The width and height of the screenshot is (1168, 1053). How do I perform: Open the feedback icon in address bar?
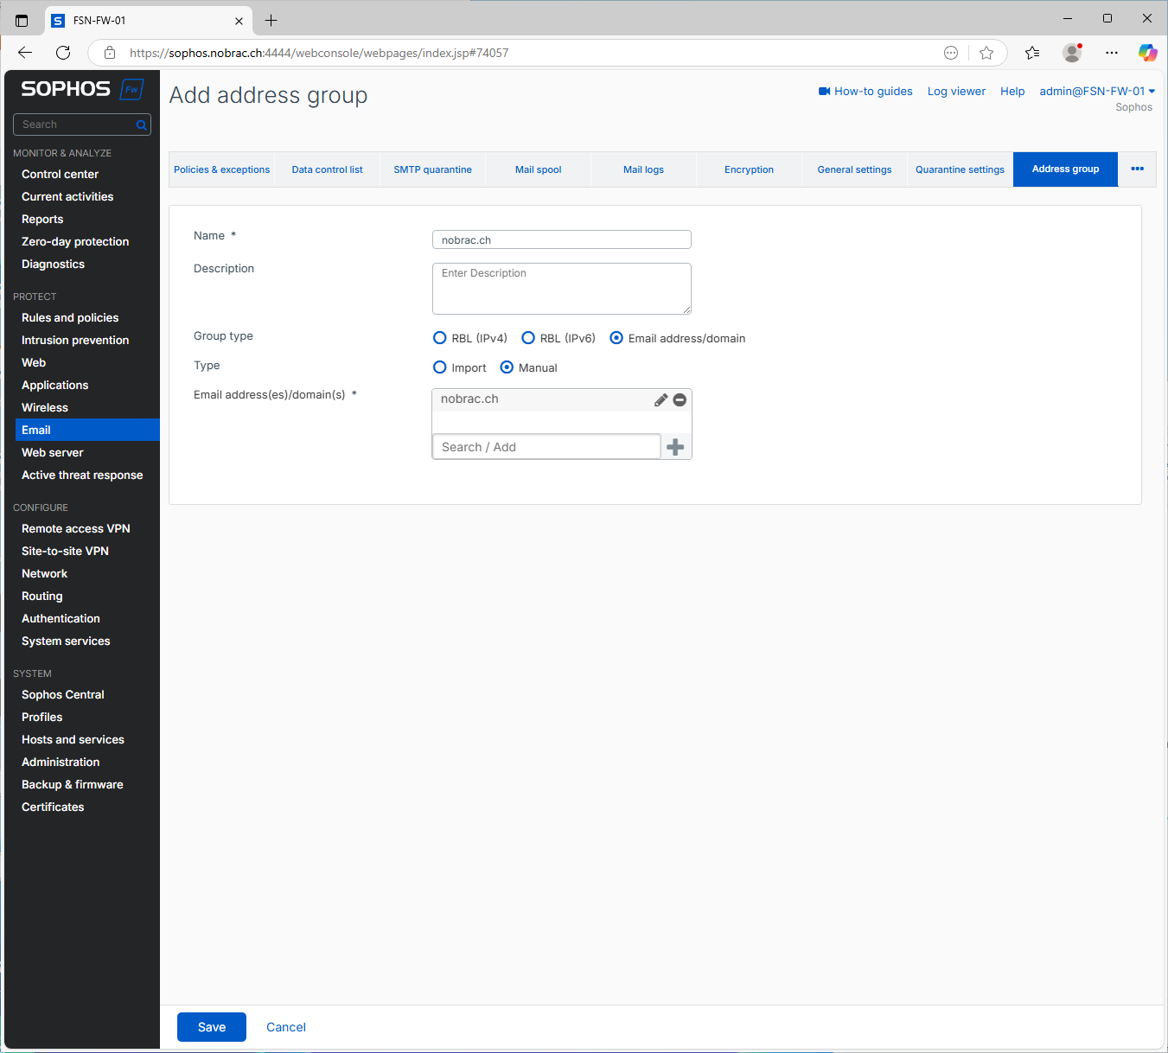pos(951,53)
